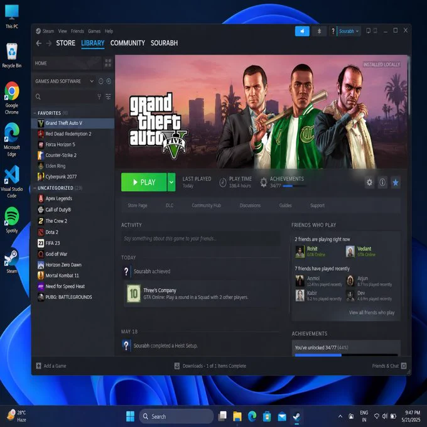Click friend Rohit's avatar
This screenshot has width=427, height=427.
[x=300, y=251]
